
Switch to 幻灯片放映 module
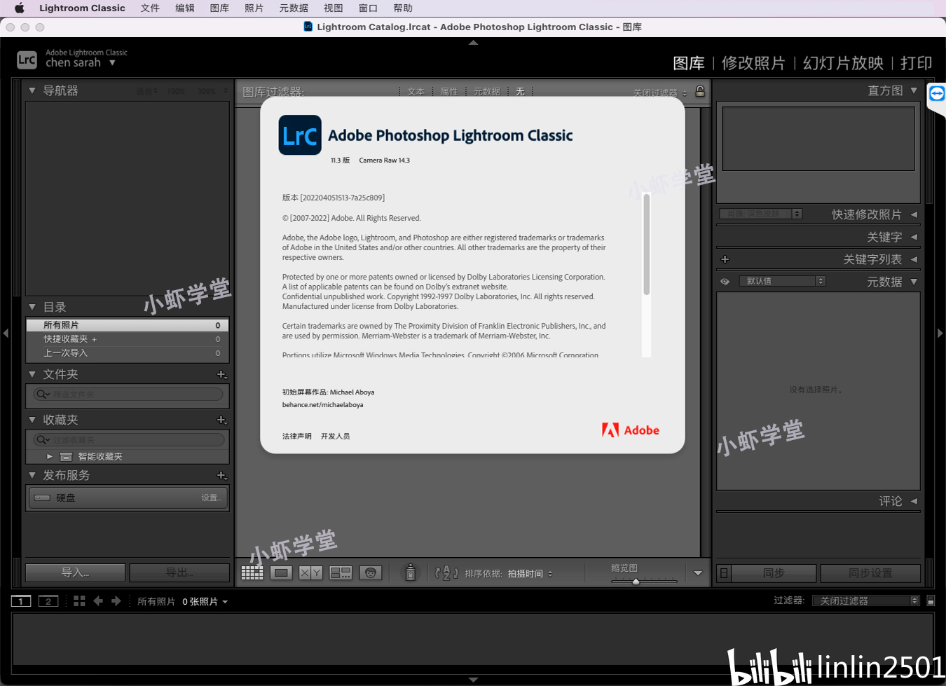pyautogui.click(x=843, y=63)
